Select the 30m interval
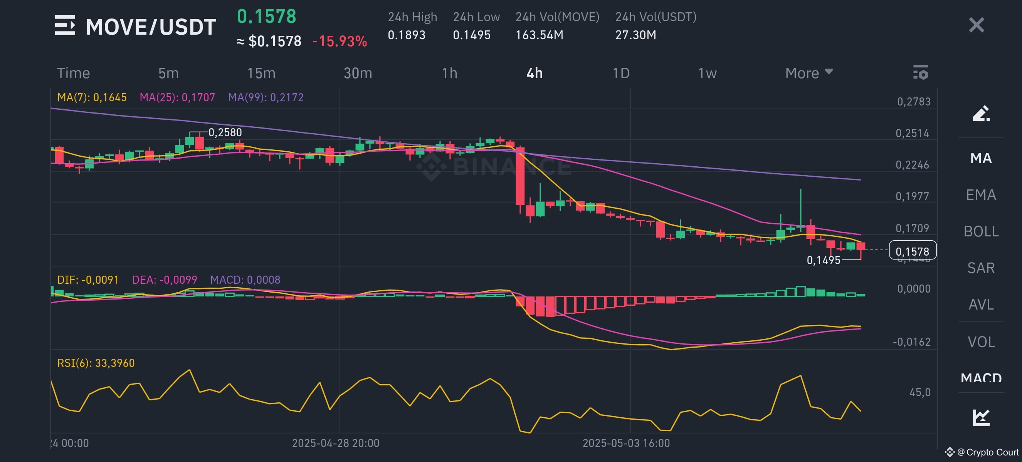1022x462 pixels. pos(358,73)
